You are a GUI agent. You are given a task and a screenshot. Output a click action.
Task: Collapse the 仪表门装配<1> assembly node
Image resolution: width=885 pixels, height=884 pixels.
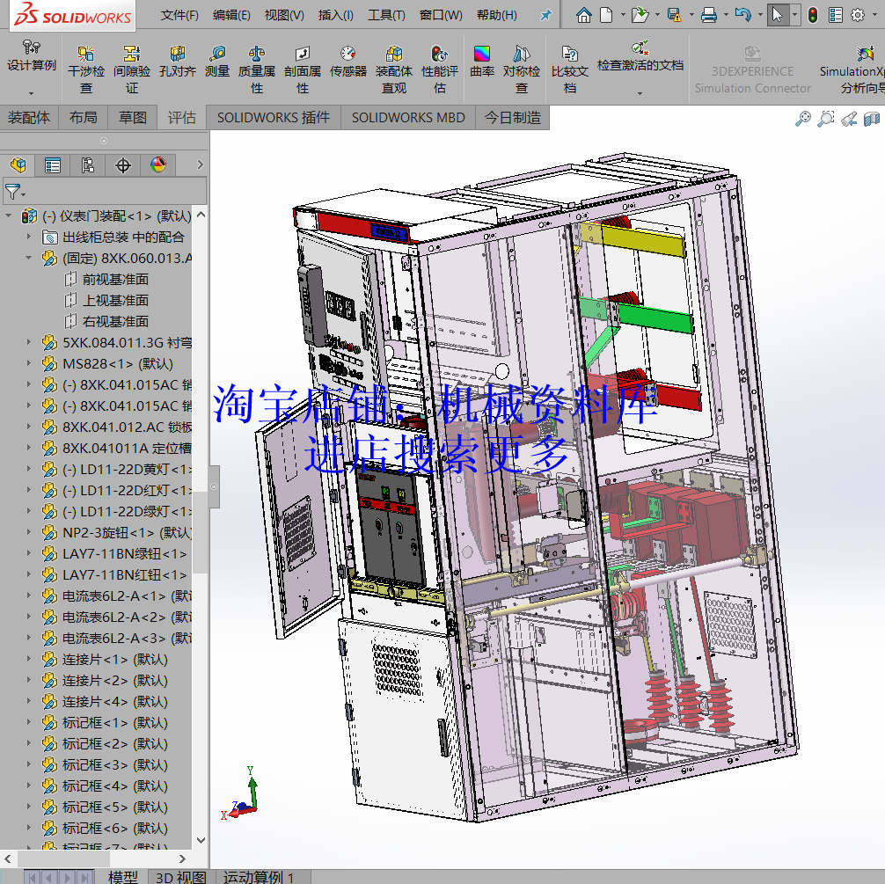8,215
